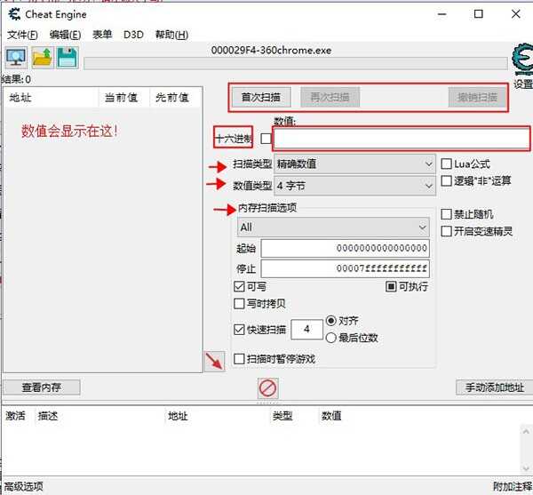Image resolution: width=533 pixels, height=495 pixels.
Task: Click the address table scrollbar down arrow
Action: (x=526, y=468)
